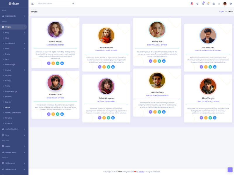
Task: Toggle dark mode with moon icon
Action: [197, 3]
